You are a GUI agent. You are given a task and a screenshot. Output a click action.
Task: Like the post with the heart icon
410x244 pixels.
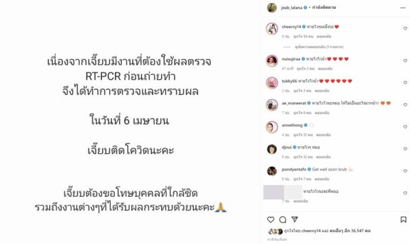click(x=270, y=220)
